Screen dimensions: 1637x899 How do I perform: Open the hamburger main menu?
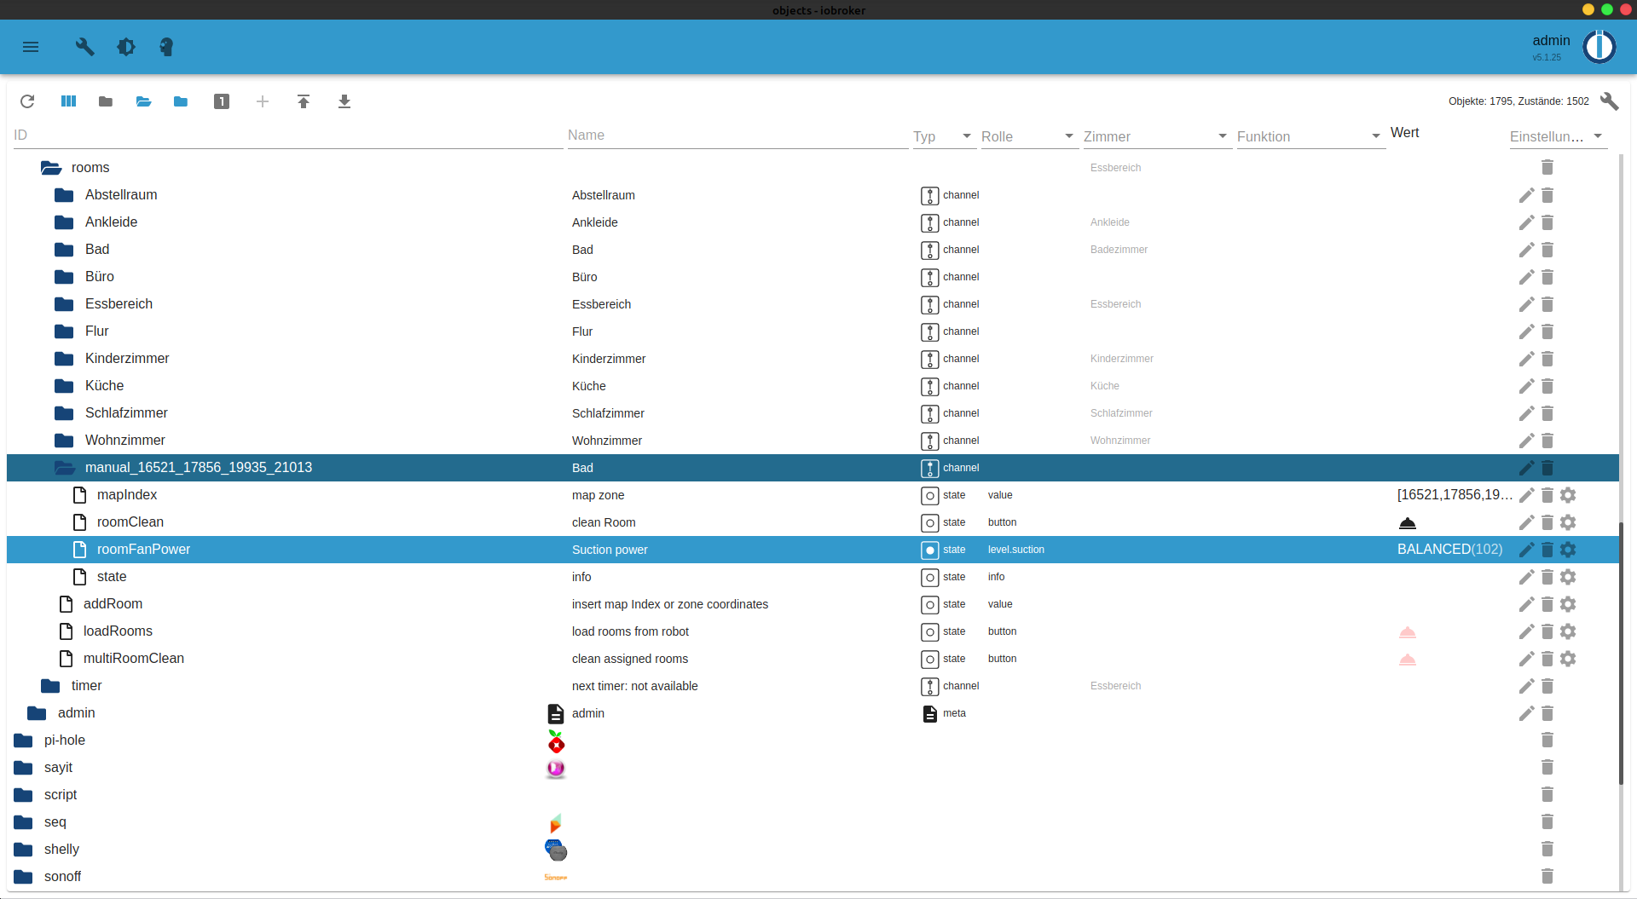[x=31, y=47]
